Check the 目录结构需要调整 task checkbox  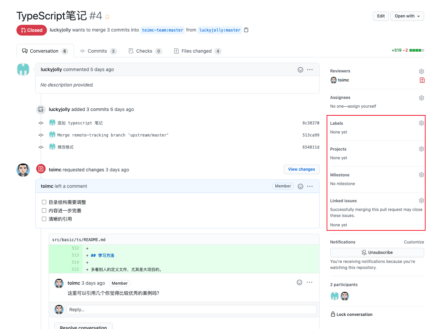coord(44,202)
